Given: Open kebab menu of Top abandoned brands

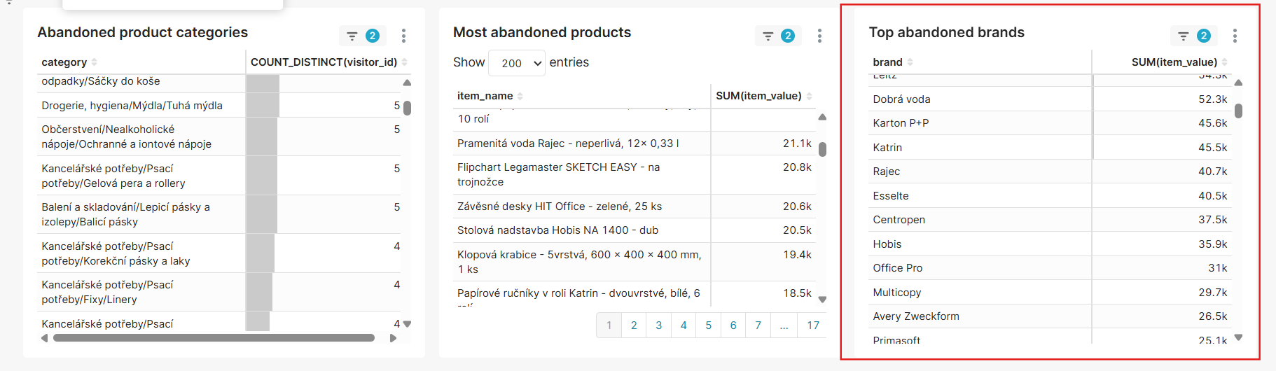Looking at the screenshot, I should coord(1235,36).
